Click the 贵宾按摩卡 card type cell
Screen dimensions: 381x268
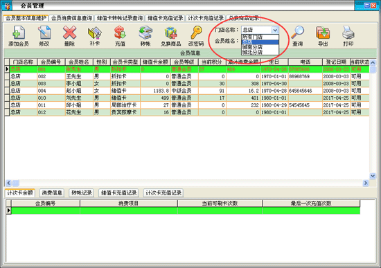(125, 112)
